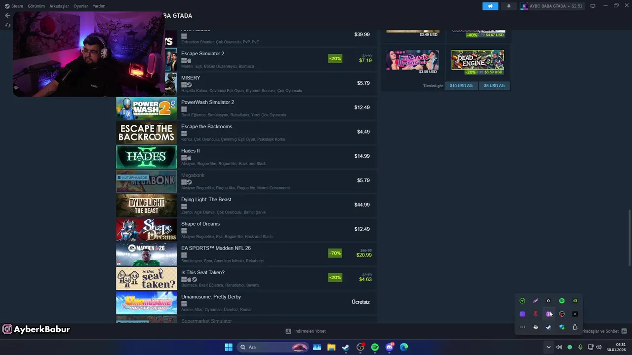632x355 pixels.
Task: Open Discord from the taskbar
Action: (x=390, y=347)
